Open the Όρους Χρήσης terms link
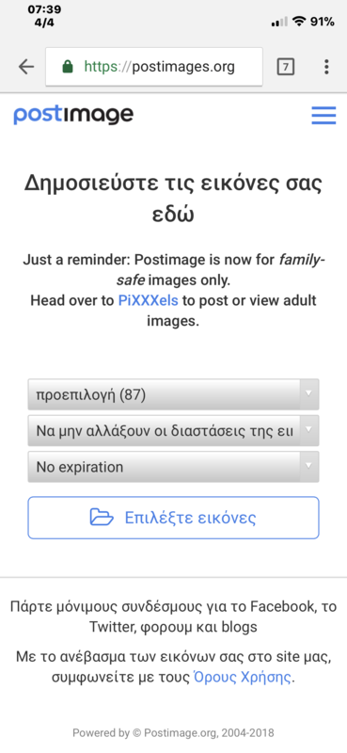The height and width of the screenshot is (753, 347). 242,678
